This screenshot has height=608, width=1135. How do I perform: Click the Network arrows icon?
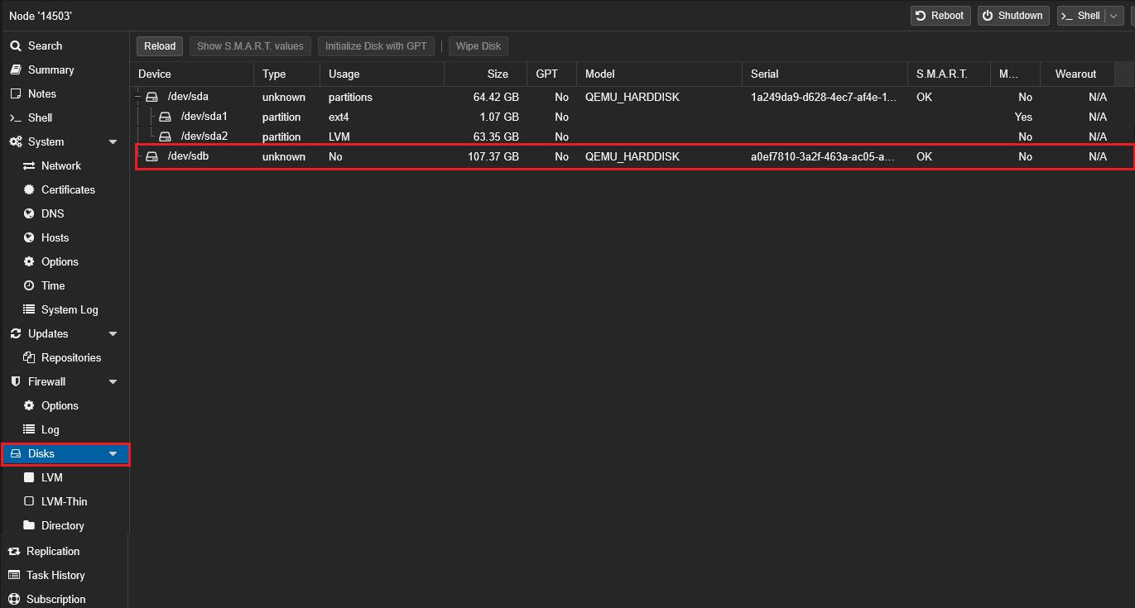(29, 166)
